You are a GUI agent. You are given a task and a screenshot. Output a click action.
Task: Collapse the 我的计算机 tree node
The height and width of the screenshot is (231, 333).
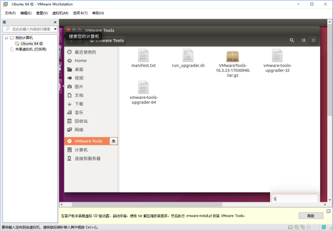[x=6, y=38]
